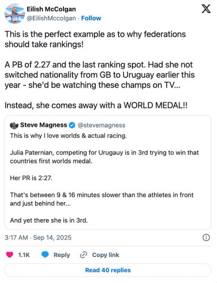Click the X logo icon

click(206, 9)
